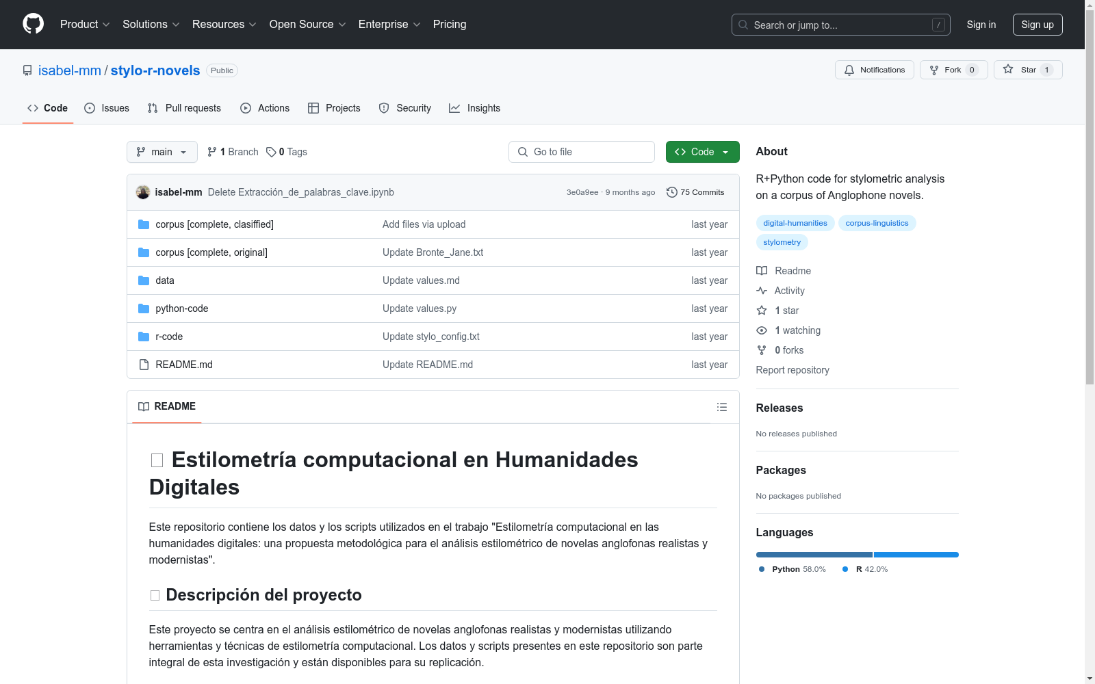1095x684 pixels.
Task: Focus the Go to file input
Action: (x=582, y=152)
